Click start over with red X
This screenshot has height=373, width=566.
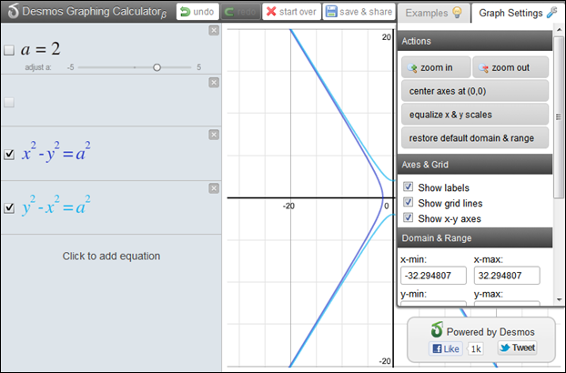[x=292, y=12]
